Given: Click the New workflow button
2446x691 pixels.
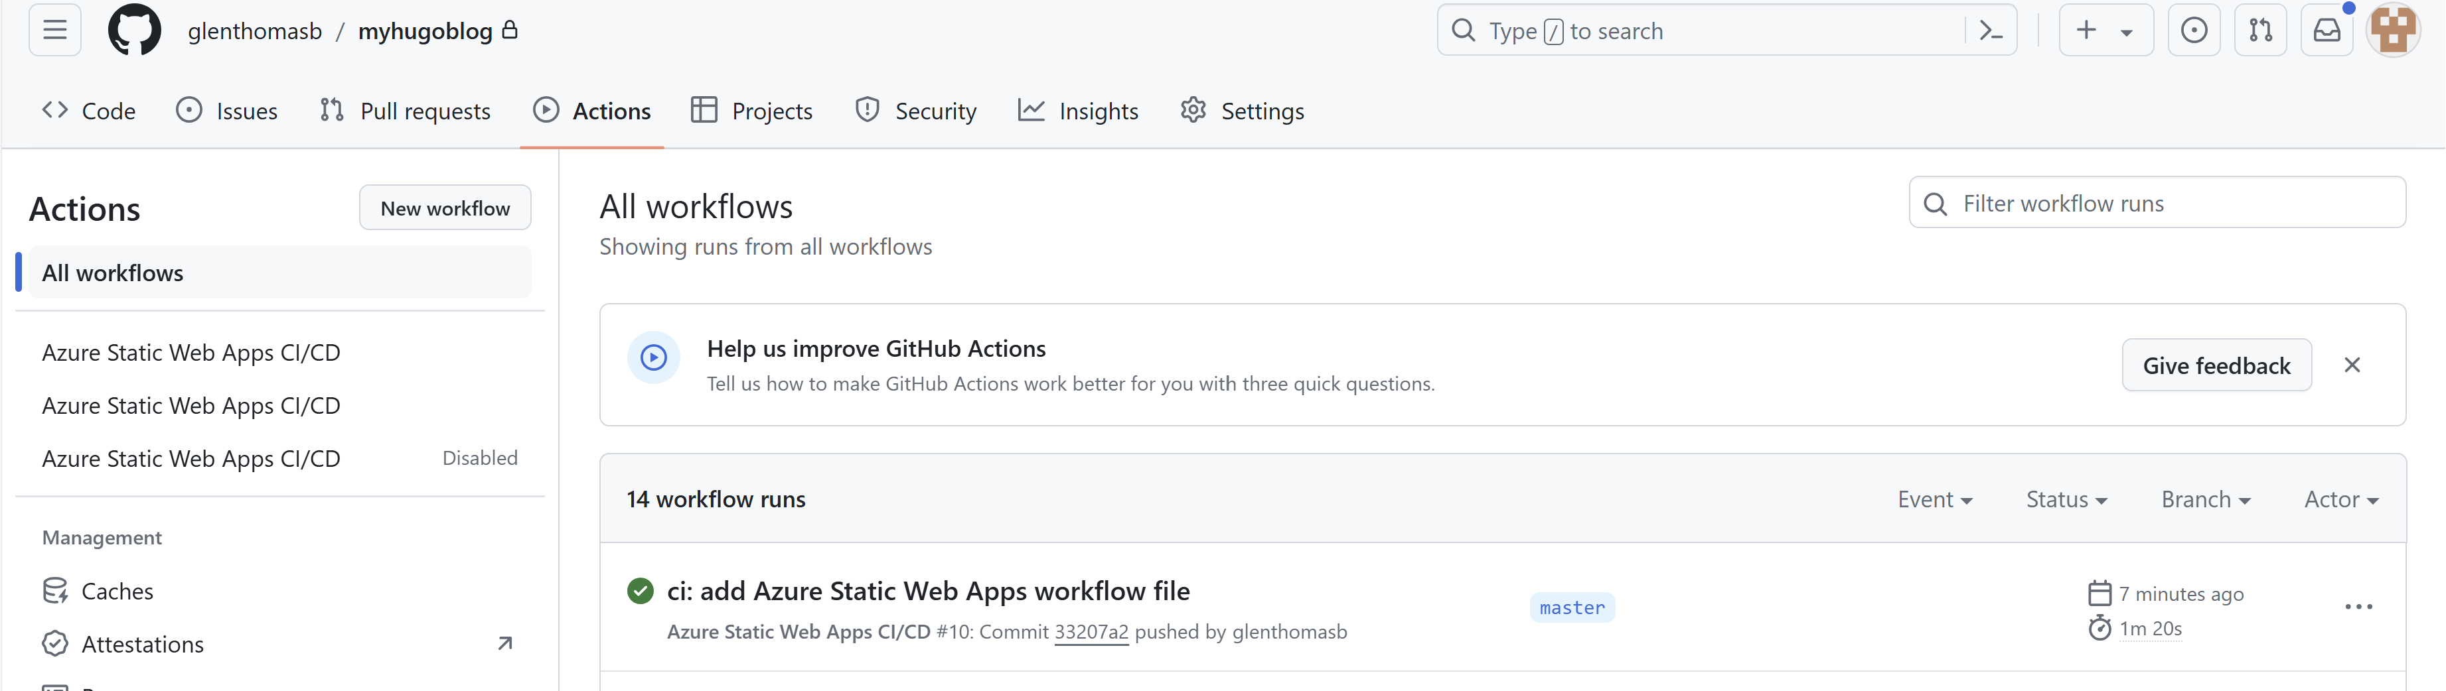Looking at the screenshot, I should [x=445, y=208].
